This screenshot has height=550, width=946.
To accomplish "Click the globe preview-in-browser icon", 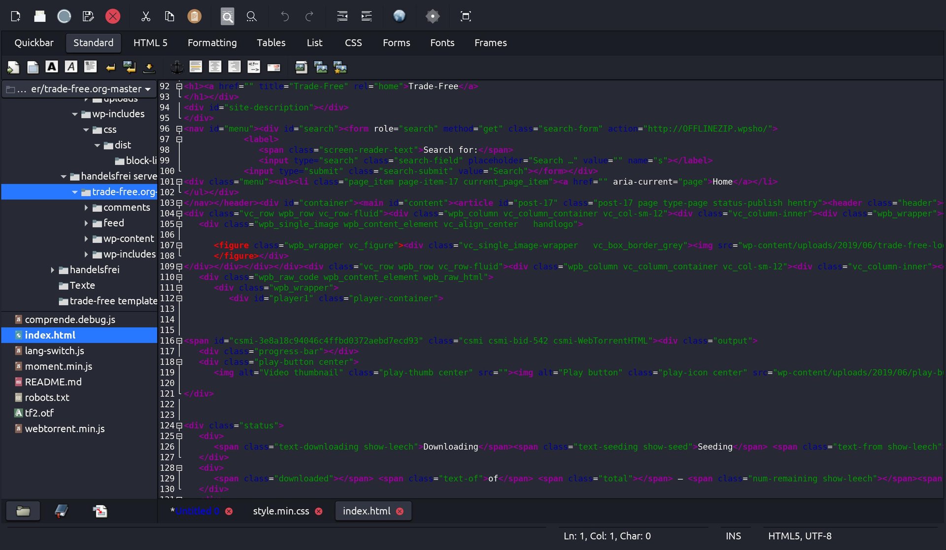I will click(399, 16).
